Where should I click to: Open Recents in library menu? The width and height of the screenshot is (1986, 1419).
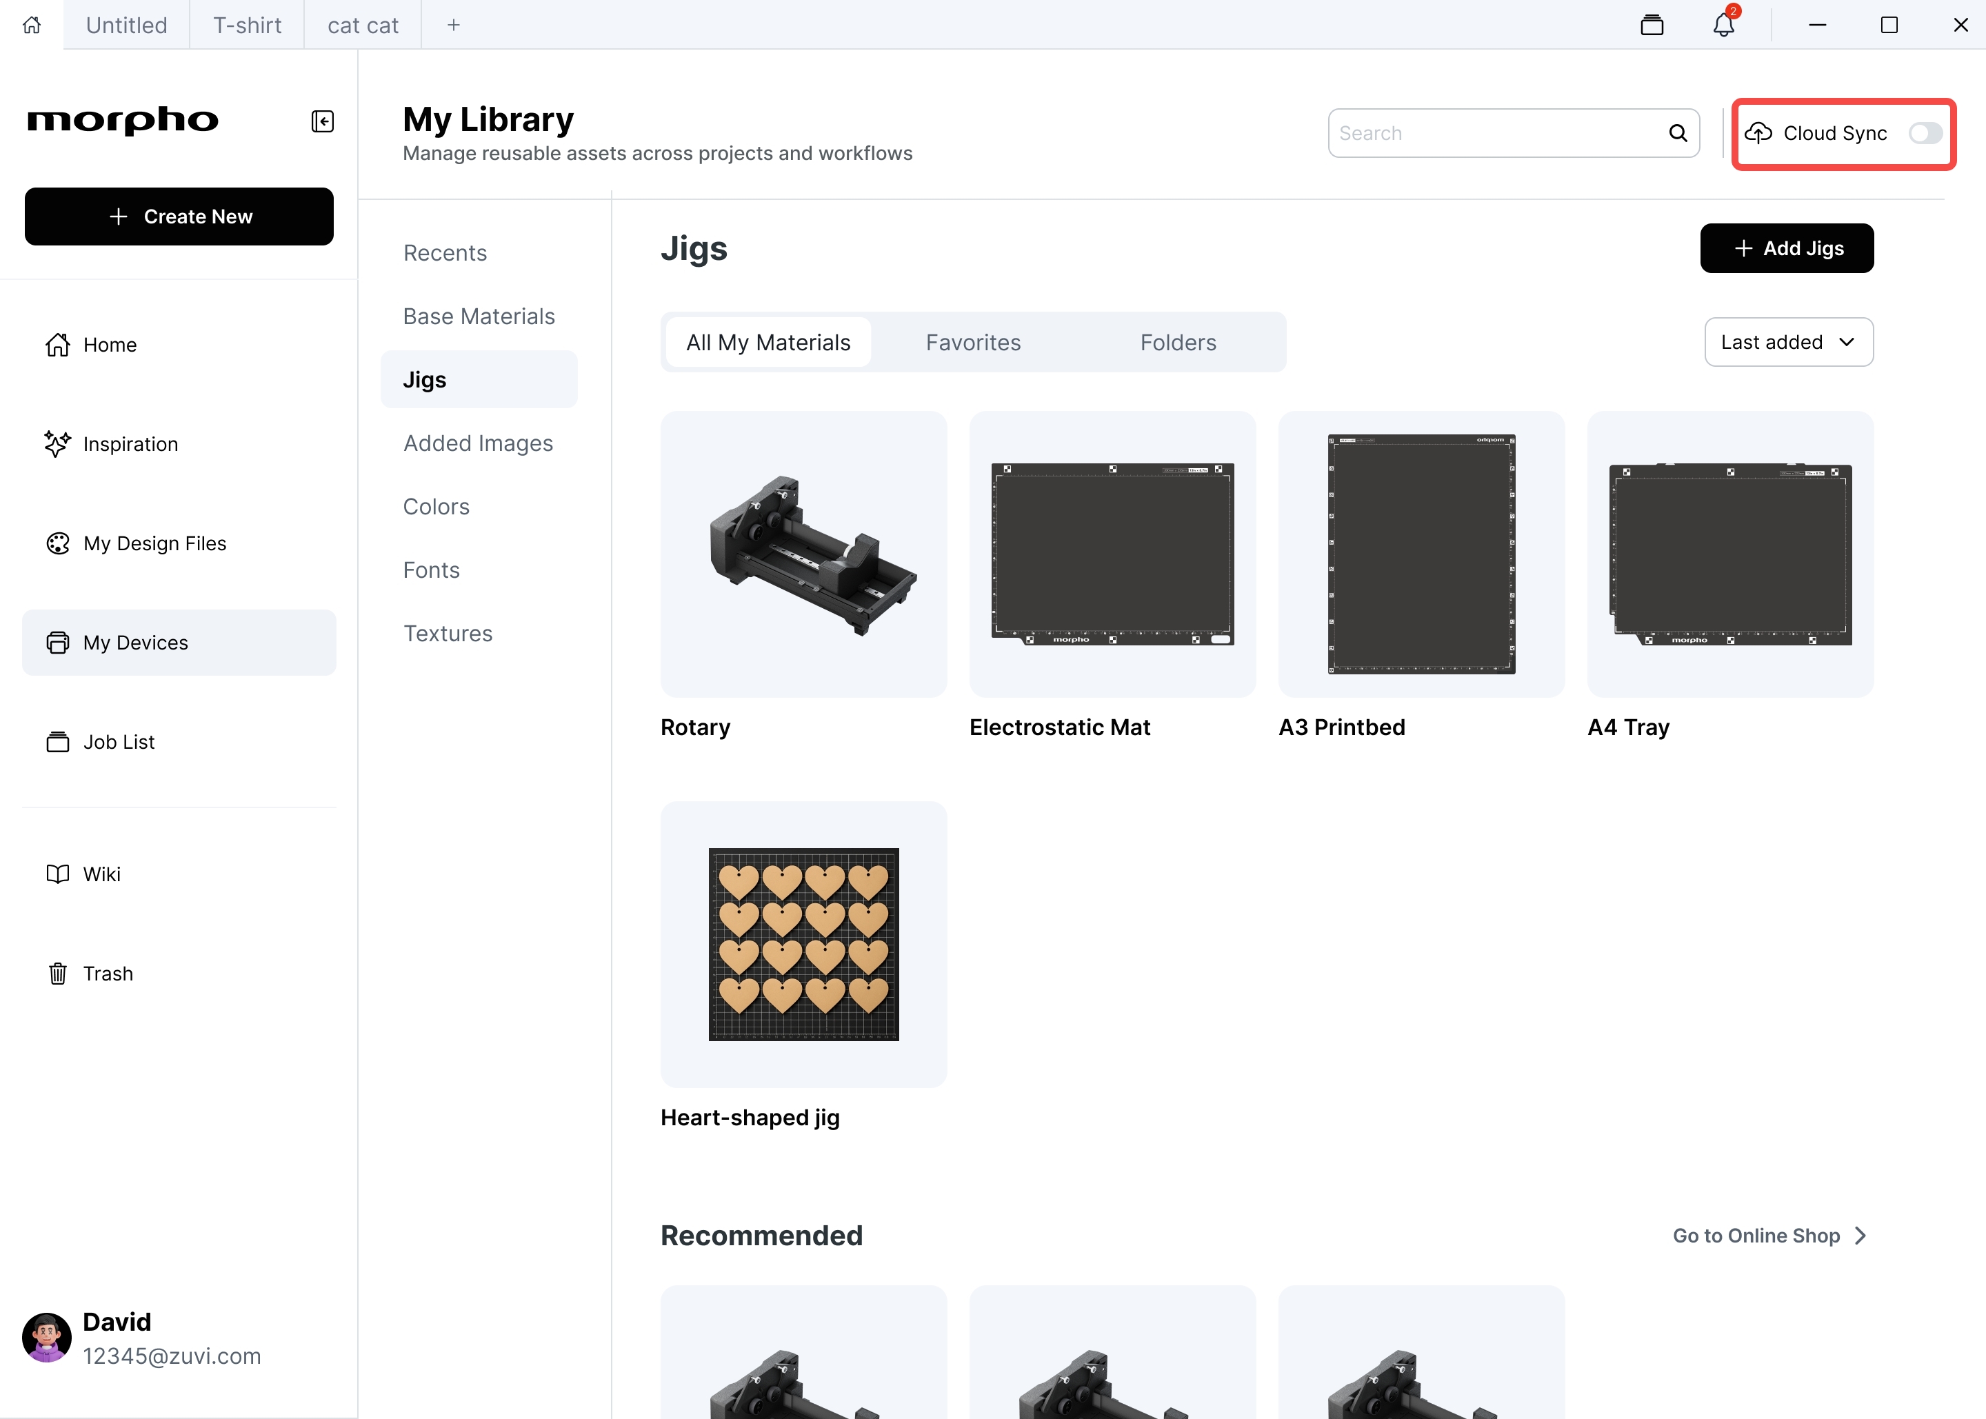click(x=445, y=252)
